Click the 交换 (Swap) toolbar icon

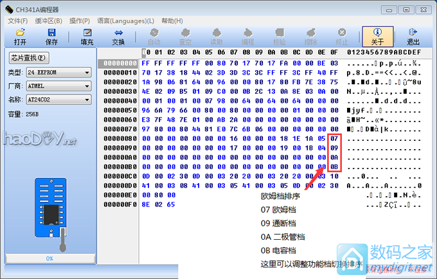tap(118, 37)
